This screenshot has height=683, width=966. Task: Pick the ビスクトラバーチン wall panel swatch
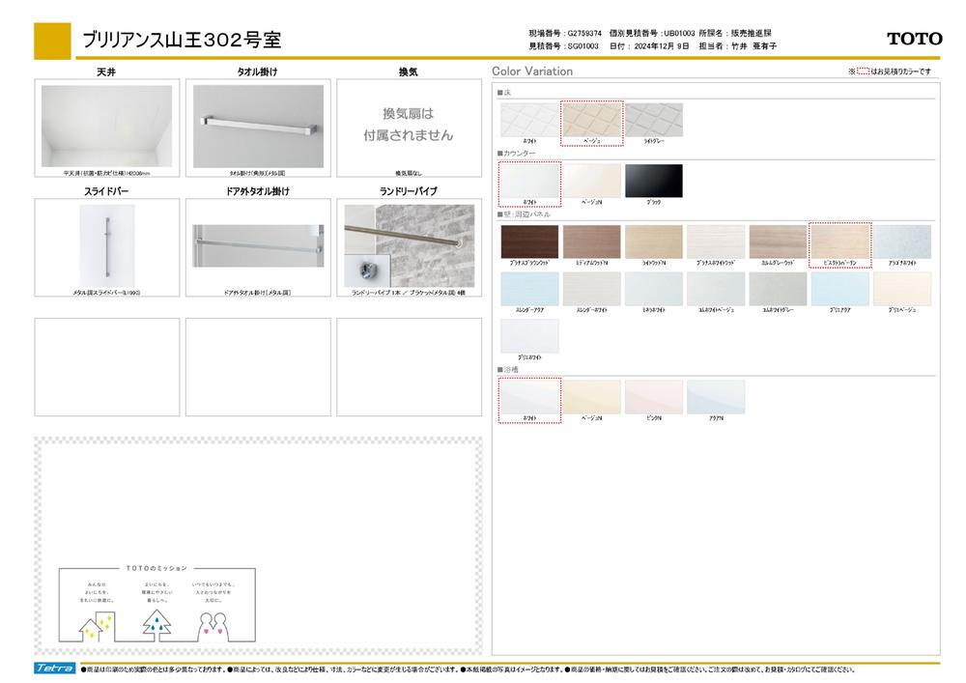click(840, 242)
